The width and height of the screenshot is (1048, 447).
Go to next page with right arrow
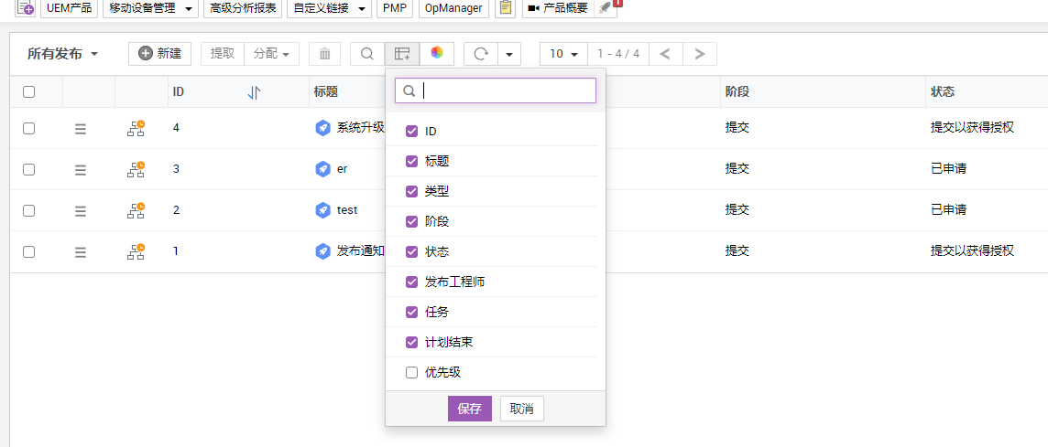click(x=700, y=54)
